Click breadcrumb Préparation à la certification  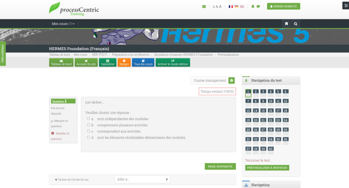click(131, 55)
